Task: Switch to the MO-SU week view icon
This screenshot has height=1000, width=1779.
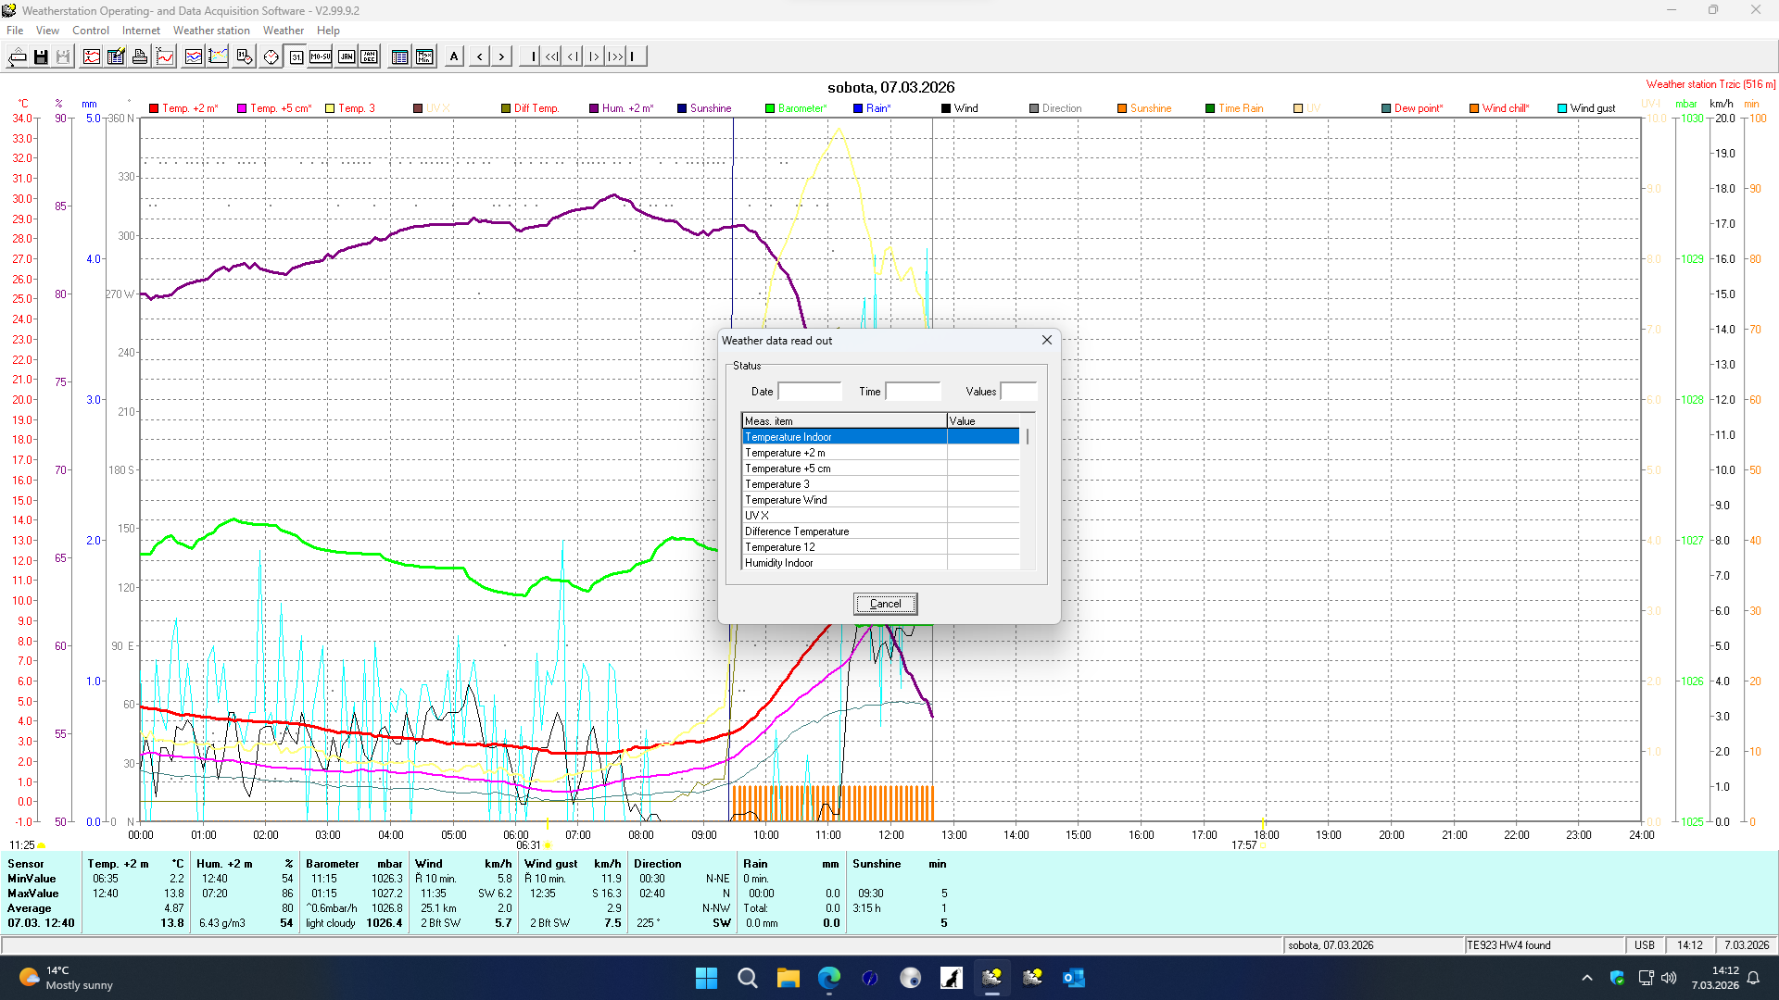Action: click(x=320, y=56)
